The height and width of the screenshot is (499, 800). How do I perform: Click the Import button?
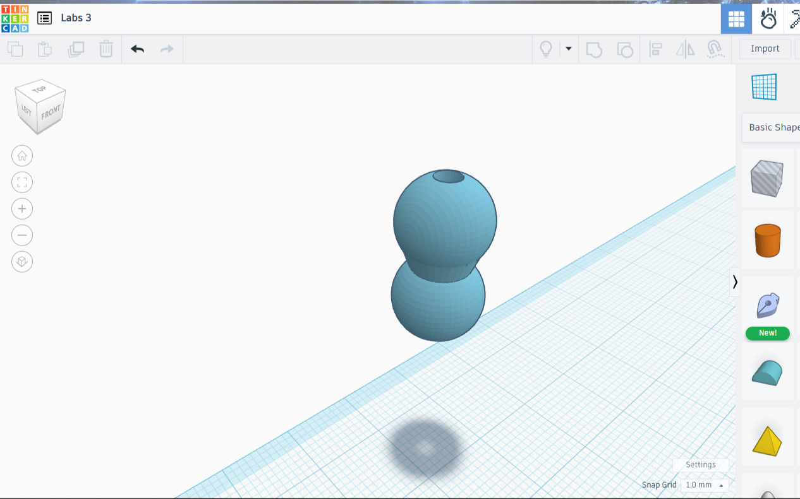(765, 49)
